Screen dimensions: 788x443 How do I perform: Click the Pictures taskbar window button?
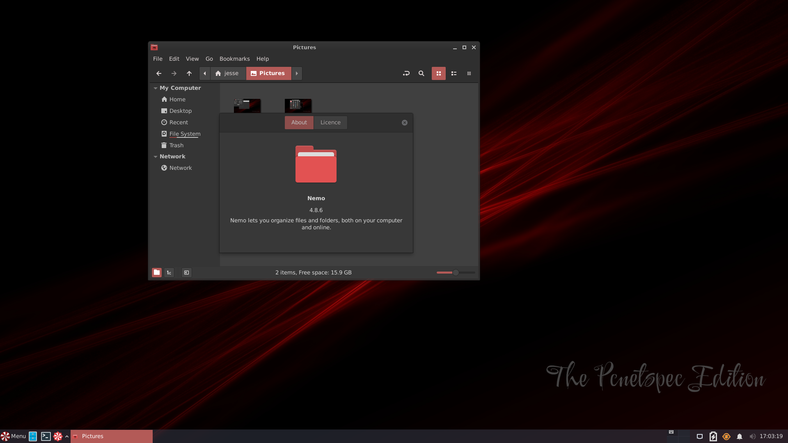(x=112, y=436)
